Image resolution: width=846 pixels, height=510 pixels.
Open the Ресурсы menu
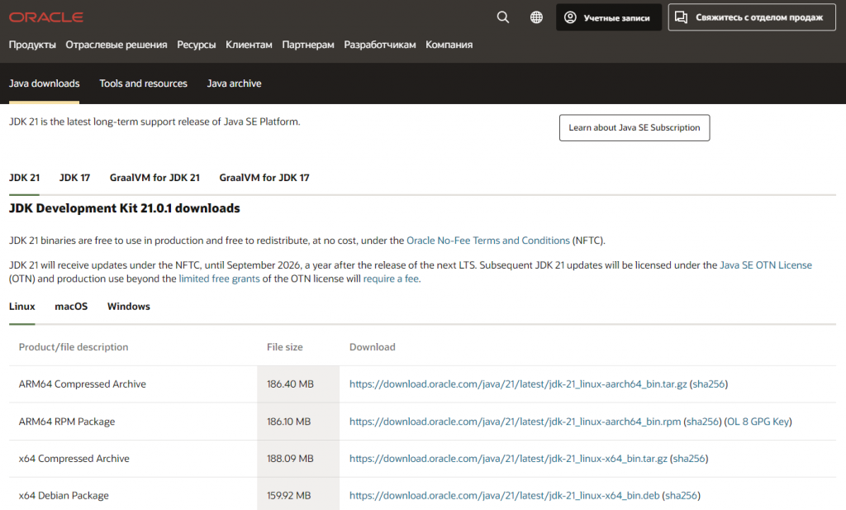point(197,45)
